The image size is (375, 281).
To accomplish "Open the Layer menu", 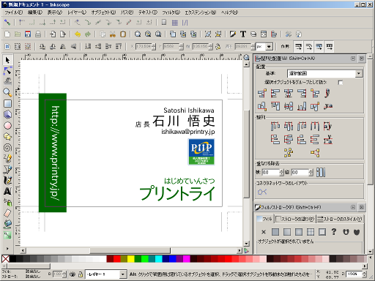I will pyautogui.click(x=77, y=12).
